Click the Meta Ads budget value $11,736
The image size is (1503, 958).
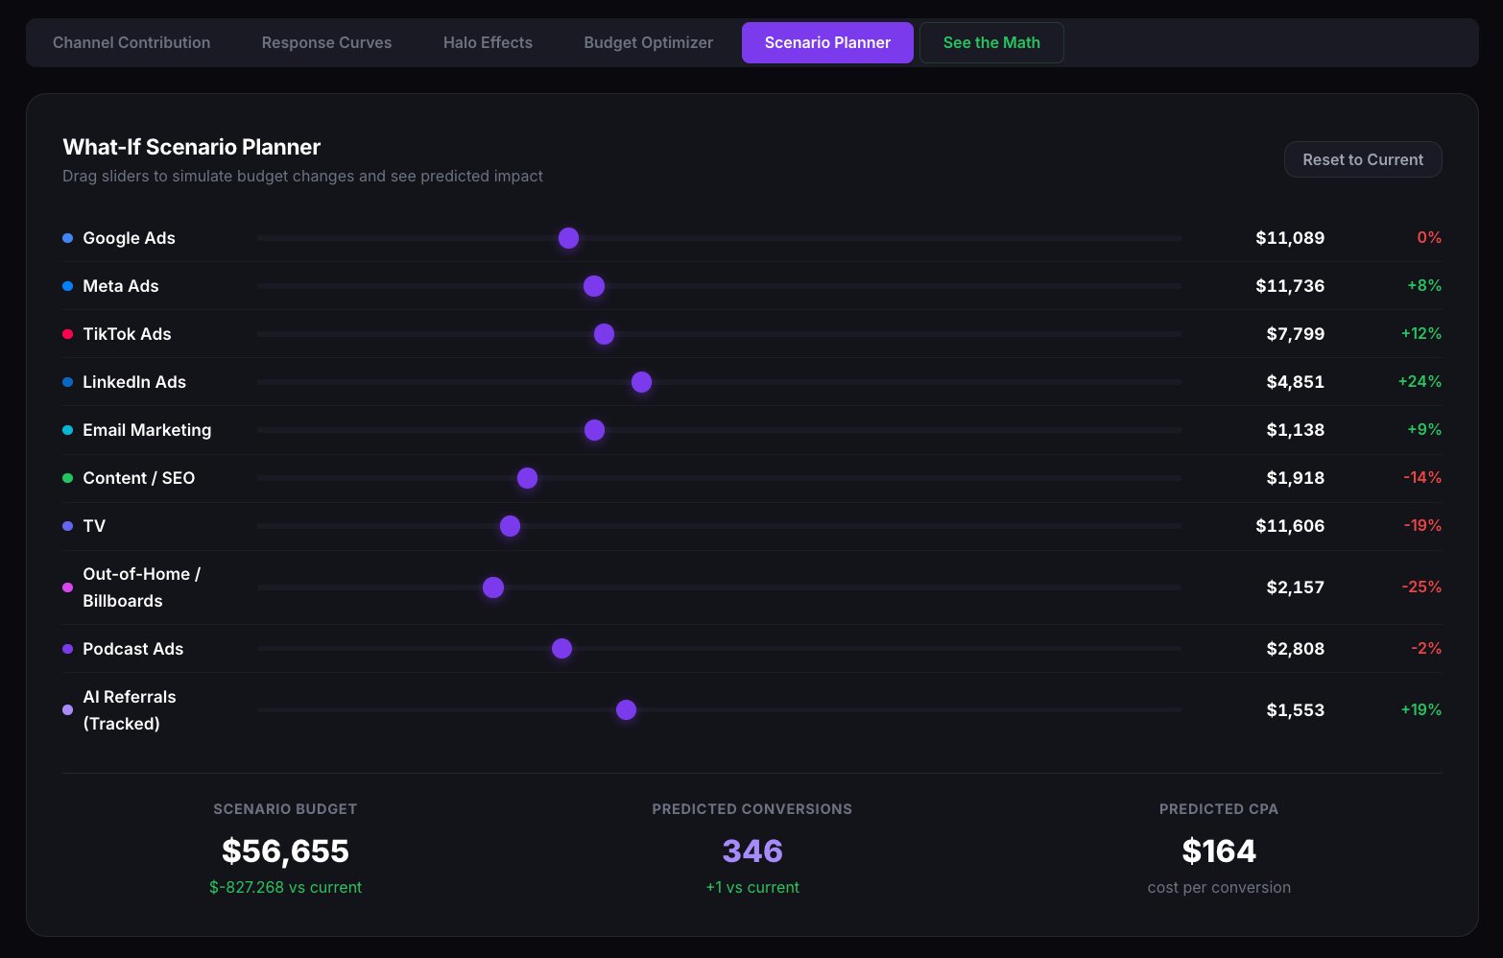pos(1290,286)
